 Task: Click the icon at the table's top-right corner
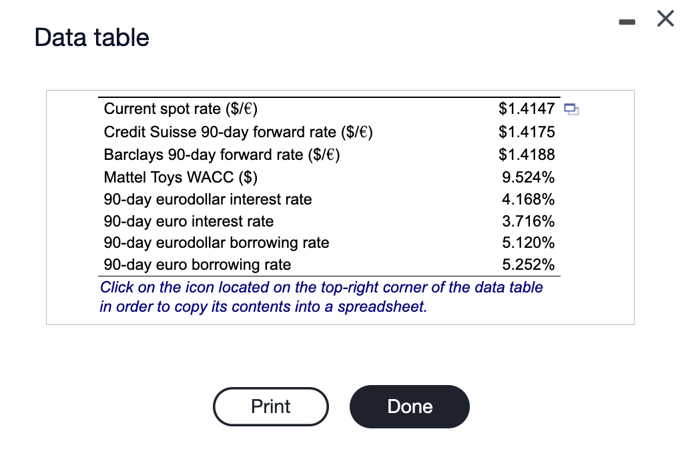coord(571,109)
